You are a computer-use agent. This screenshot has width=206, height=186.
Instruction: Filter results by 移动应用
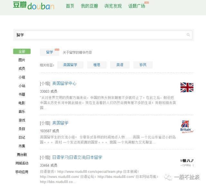(22, 172)
